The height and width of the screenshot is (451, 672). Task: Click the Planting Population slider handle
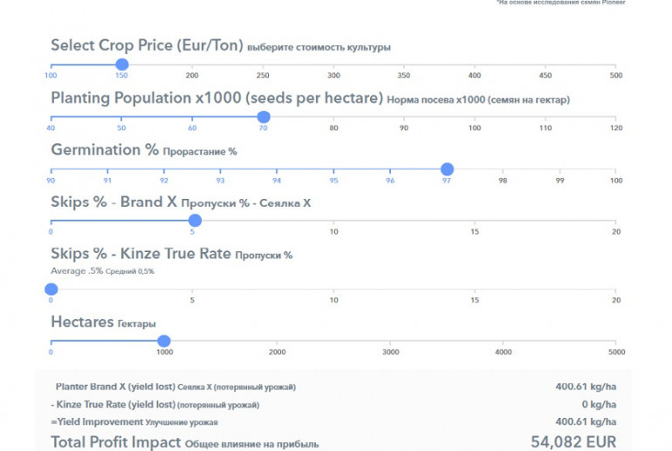coord(264,117)
